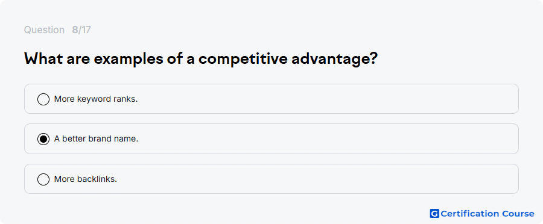Pick the first answer option card
This screenshot has height=224, width=543.
(x=271, y=99)
